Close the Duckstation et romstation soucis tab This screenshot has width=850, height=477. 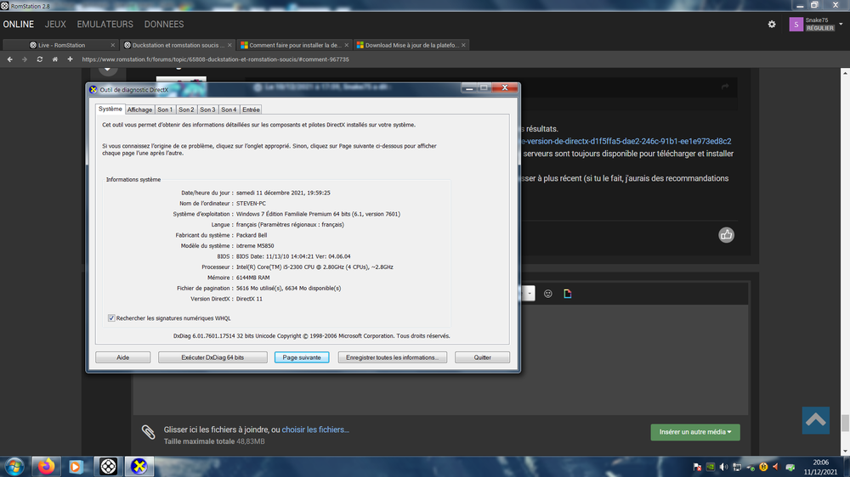pos(229,45)
